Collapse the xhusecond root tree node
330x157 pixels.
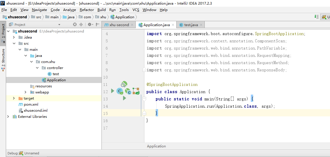8,31
